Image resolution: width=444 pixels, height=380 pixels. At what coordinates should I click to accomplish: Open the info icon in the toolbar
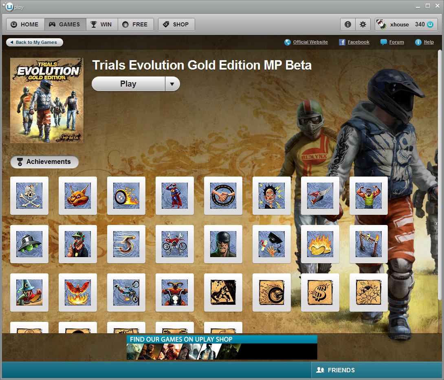[348, 24]
